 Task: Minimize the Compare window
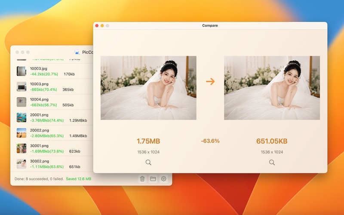[x=102, y=26]
